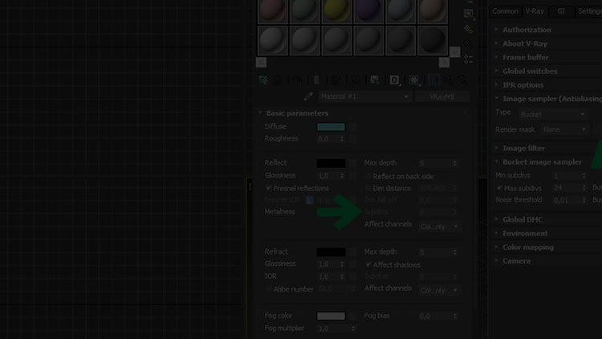Toggle the Fresnel reflections checkbox

269,188
